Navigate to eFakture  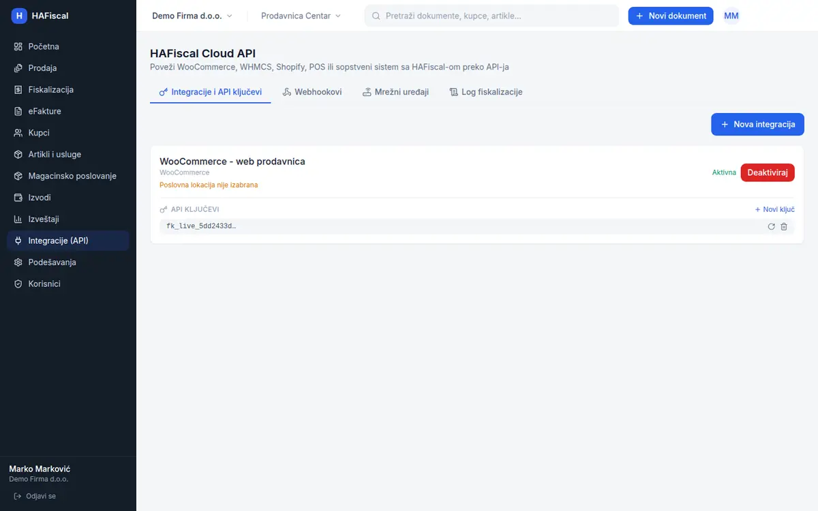click(x=68, y=111)
